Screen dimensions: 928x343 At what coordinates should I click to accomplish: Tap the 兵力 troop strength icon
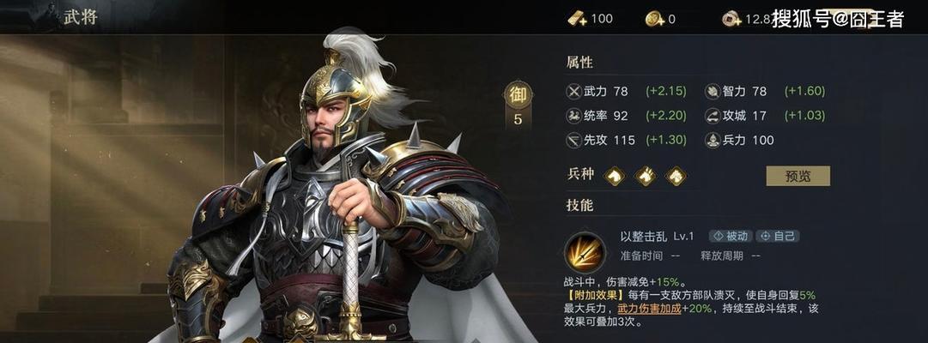pyautogui.click(x=712, y=140)
